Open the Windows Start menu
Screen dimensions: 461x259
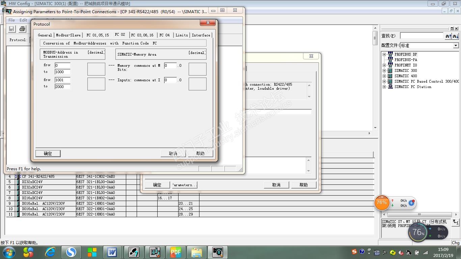click(9, 252)
